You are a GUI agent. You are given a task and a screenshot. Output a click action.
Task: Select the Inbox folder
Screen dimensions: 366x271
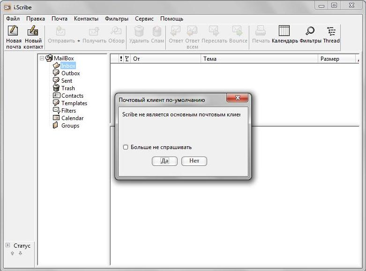68,66
